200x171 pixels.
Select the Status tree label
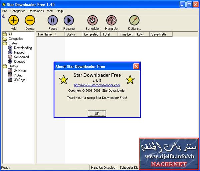point(13,43)
